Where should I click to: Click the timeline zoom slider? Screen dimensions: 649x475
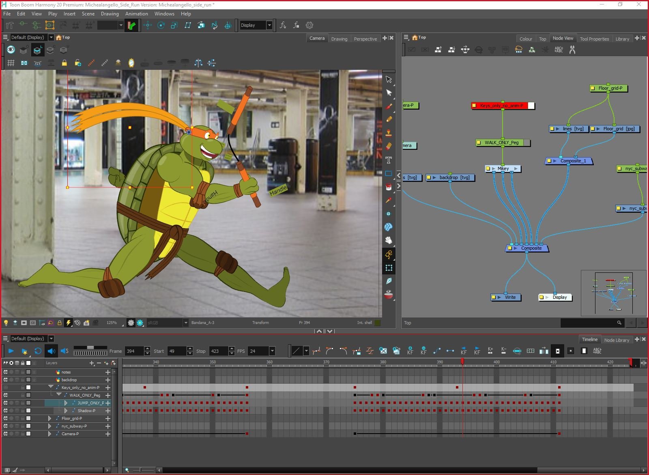click(x=140, y=470)
